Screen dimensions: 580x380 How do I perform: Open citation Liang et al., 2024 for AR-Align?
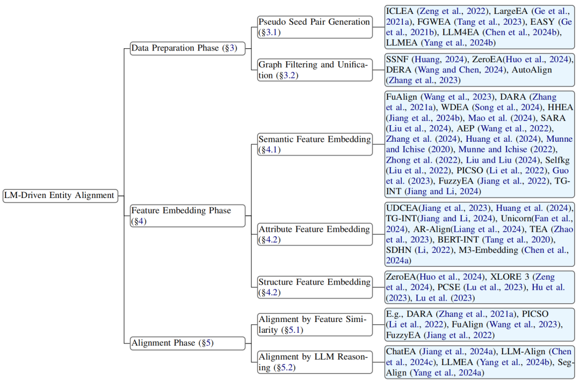click(x=487, y=230)
